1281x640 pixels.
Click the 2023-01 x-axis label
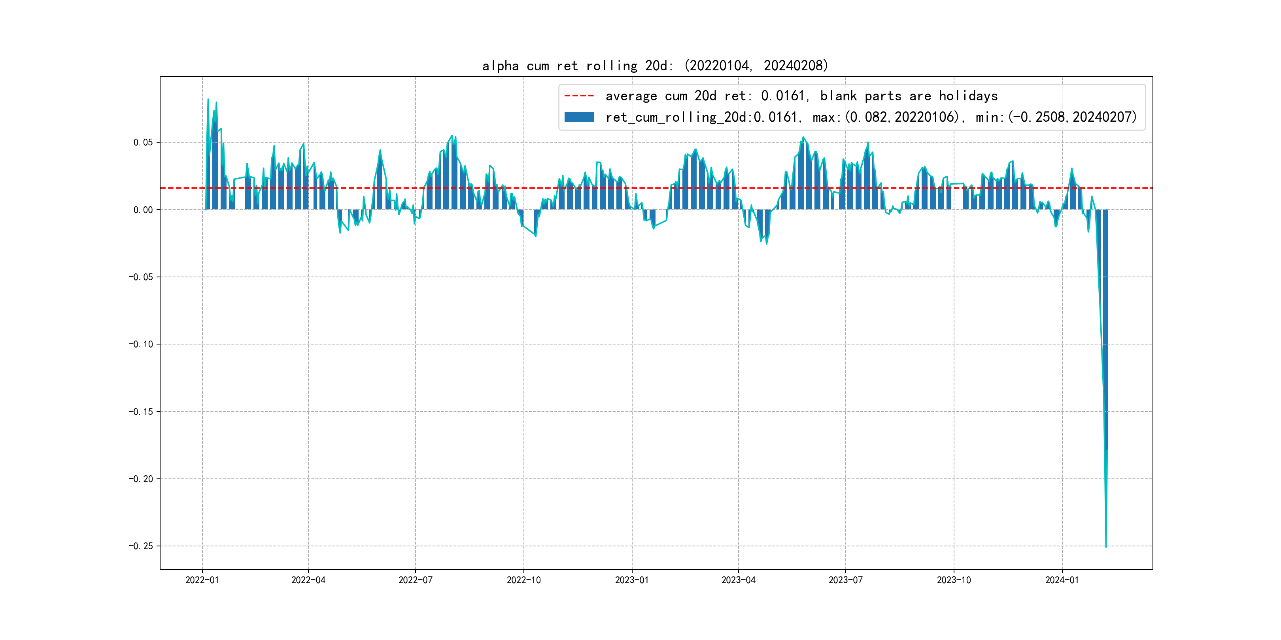tap(631, 580)
